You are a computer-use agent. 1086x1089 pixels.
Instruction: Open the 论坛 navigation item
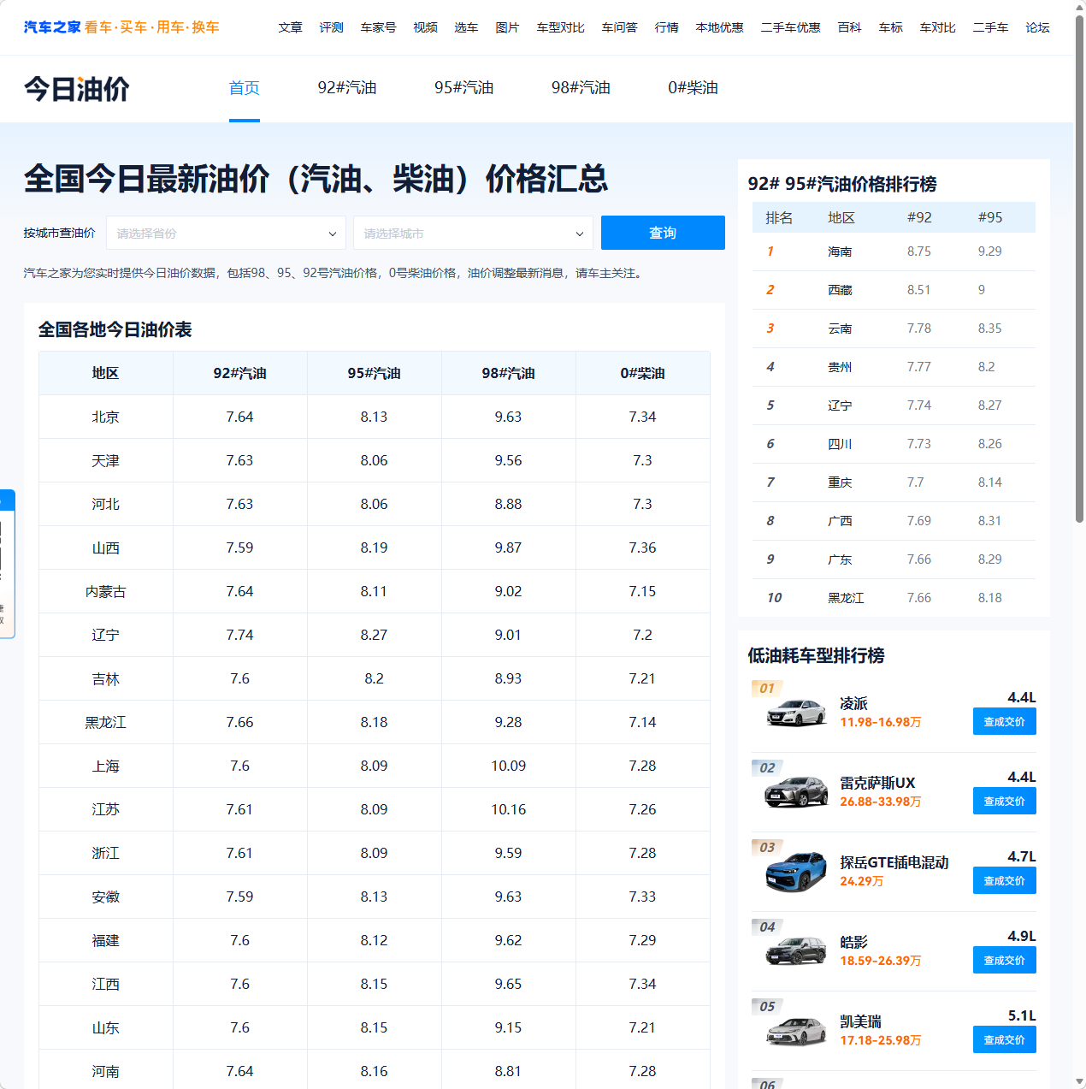1036,27
